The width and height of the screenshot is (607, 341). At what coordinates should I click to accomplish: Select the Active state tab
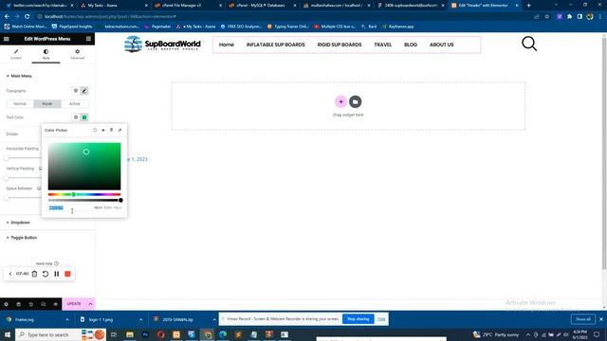tap(74, 104)
